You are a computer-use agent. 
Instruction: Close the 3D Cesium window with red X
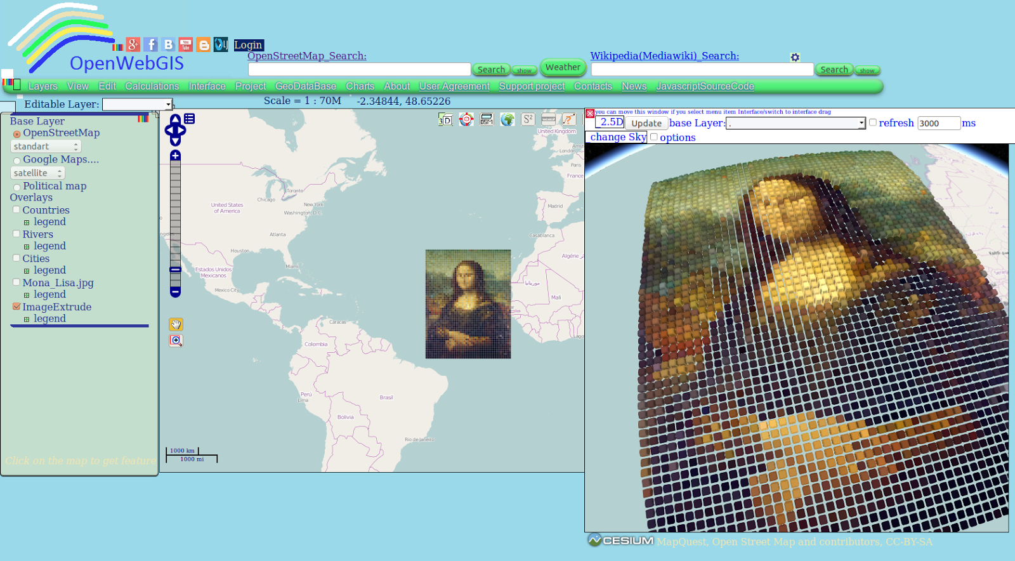[x=590, y=114]
